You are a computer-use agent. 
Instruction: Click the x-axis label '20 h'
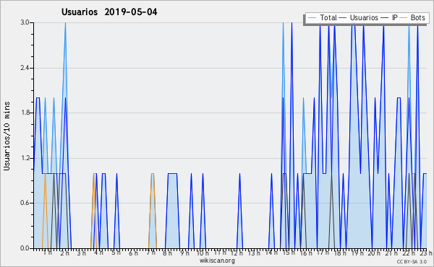pyautogui.click(x=374, y=253)
